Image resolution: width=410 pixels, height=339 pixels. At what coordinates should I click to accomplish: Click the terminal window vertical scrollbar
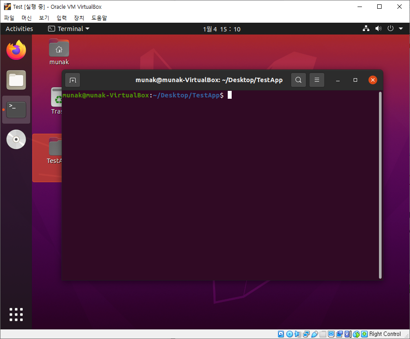(380, 185)
